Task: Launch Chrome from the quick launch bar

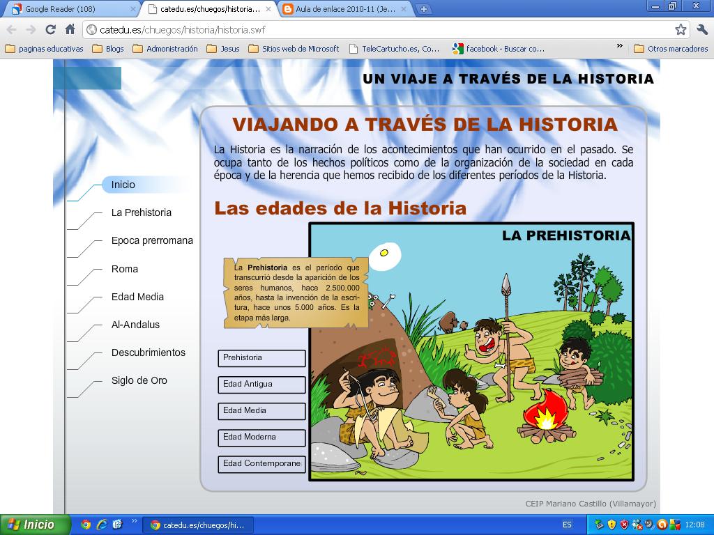Action: pyautogui.click(x=86, y=525)
